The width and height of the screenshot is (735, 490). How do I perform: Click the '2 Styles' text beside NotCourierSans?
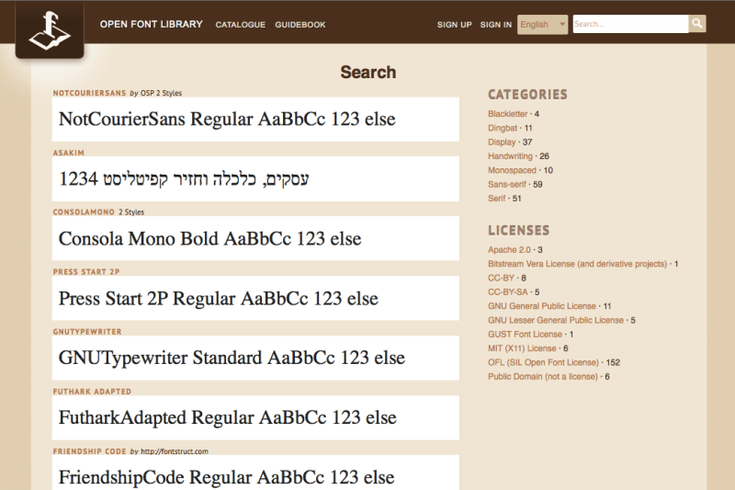coord(169,93)
